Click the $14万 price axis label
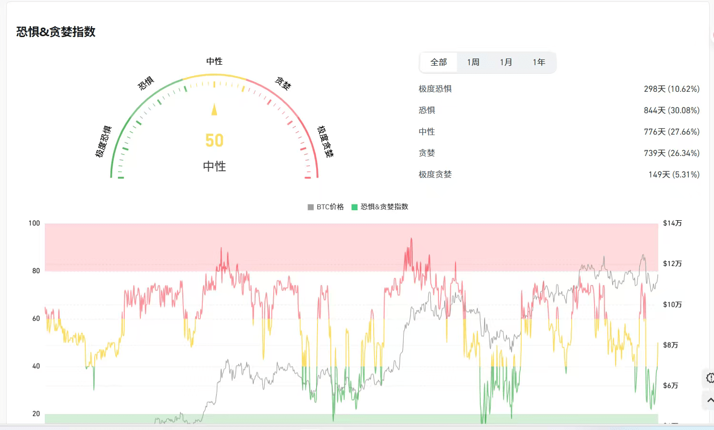The image size is (714, 430). (672, 223)
